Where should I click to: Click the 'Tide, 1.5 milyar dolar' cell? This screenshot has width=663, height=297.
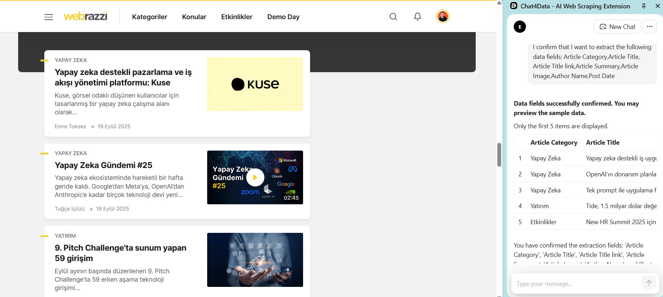(621, 206)
